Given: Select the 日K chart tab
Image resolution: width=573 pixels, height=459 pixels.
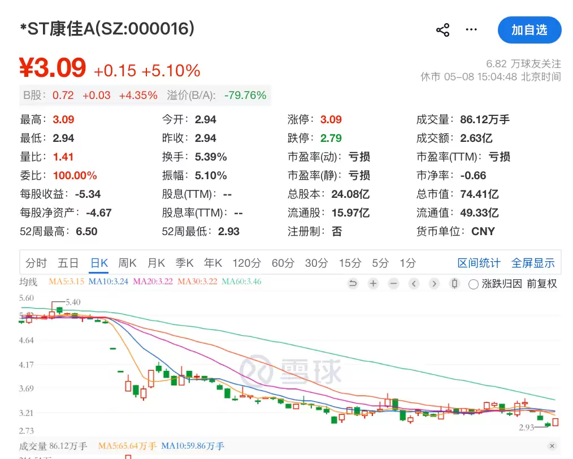Looking at the screenshot, I should [x=99, y=263].
